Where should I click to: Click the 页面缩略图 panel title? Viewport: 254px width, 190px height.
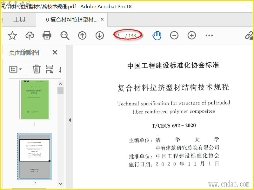24,53
